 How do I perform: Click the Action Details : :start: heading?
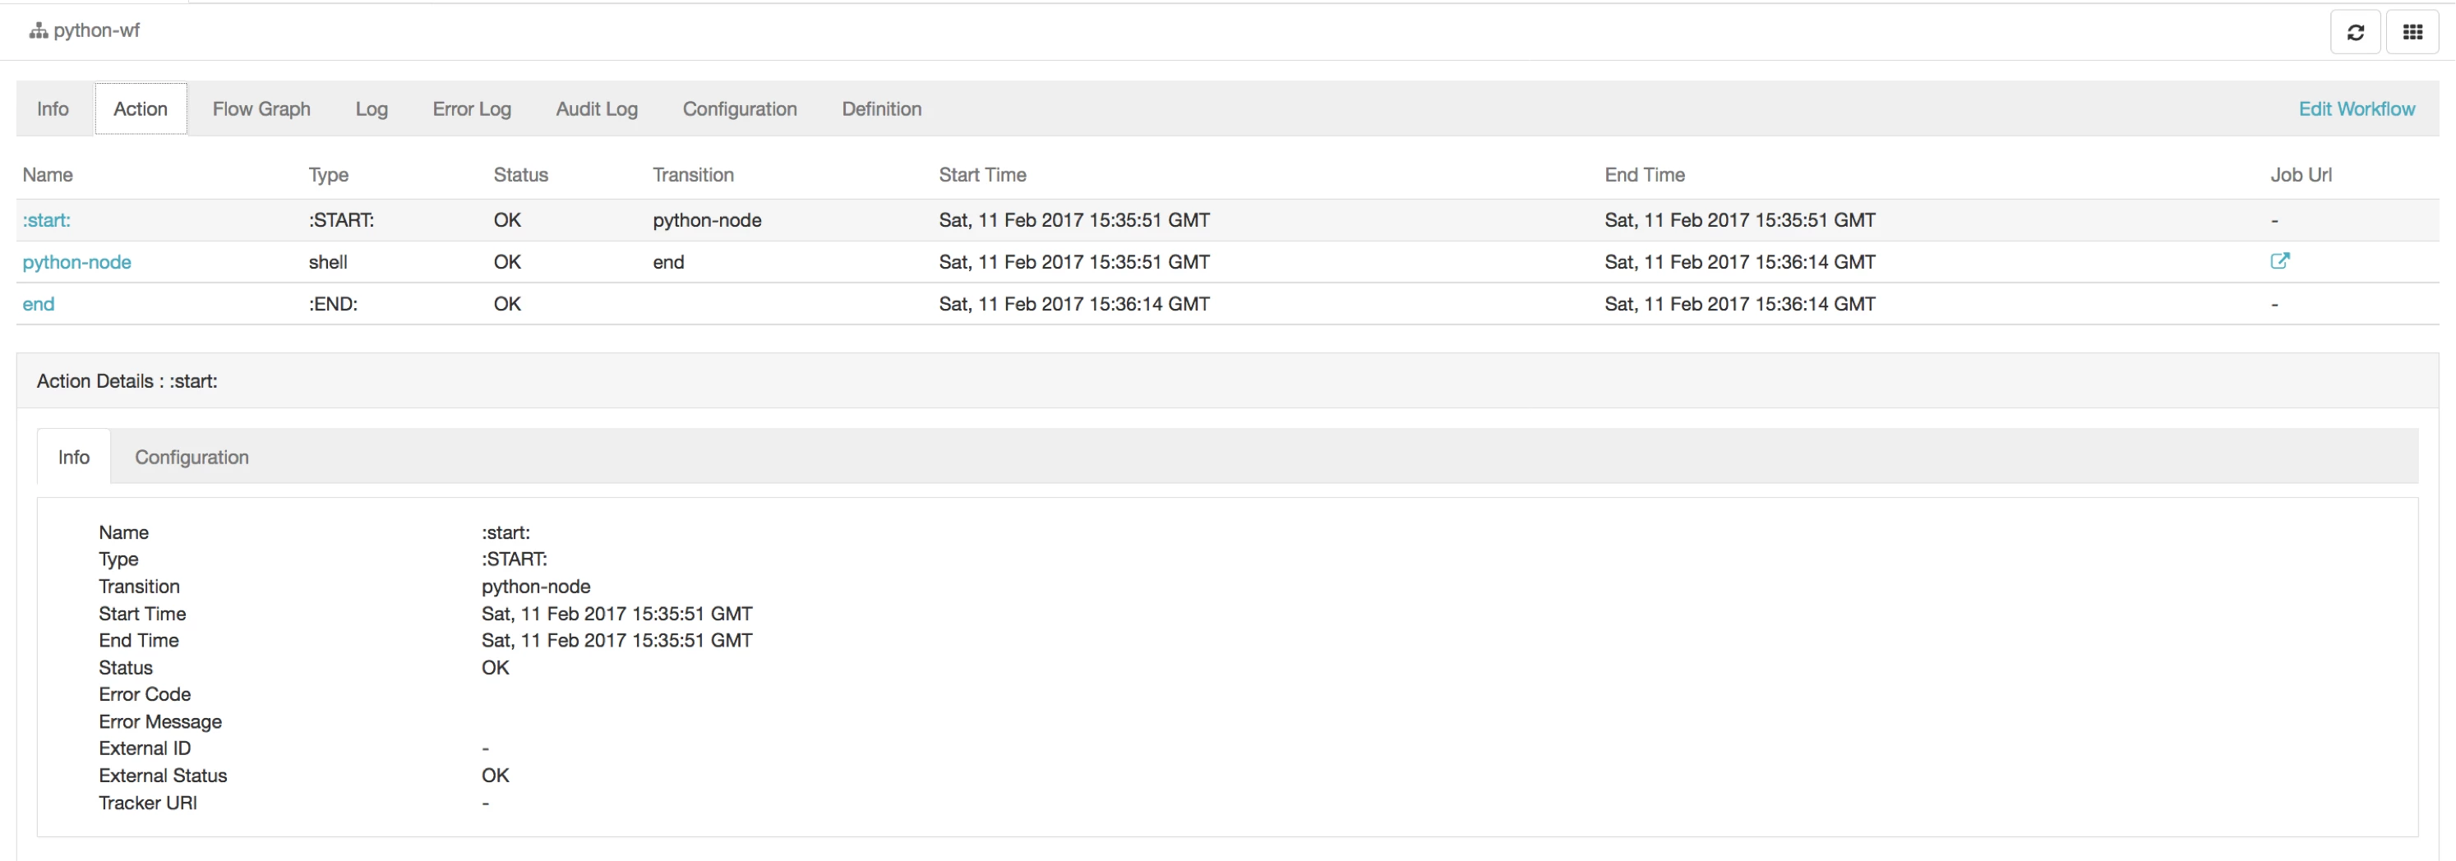pos(127,381)
